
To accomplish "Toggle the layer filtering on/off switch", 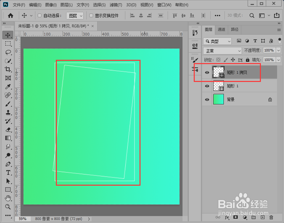I will pyautogui.click(x=280, y=41).
